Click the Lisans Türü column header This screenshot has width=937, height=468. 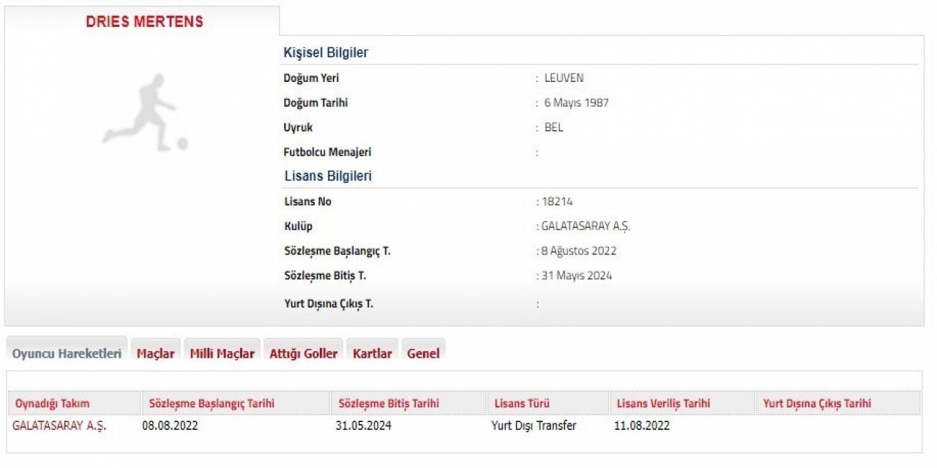(522, 403)
